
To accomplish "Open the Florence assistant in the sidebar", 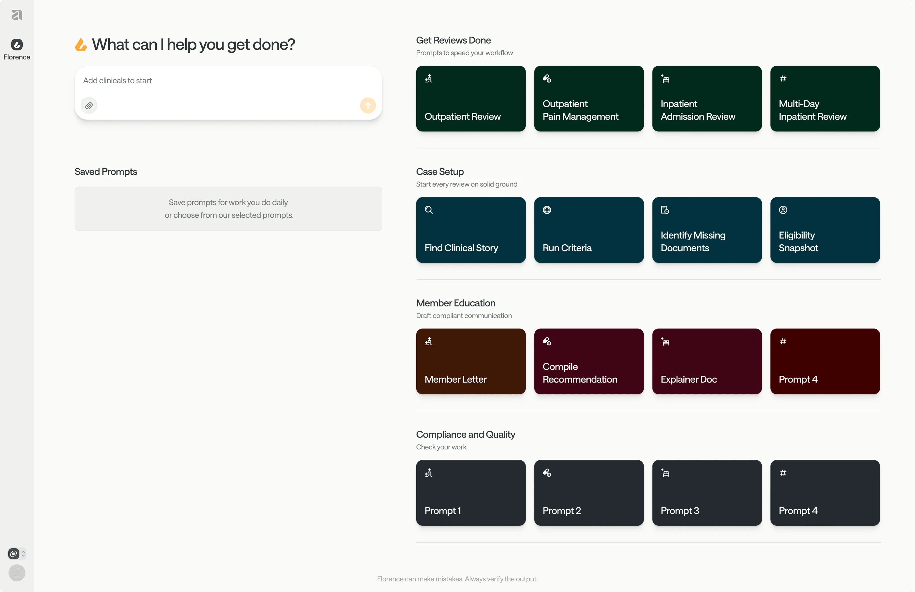I will click(17, 50).
